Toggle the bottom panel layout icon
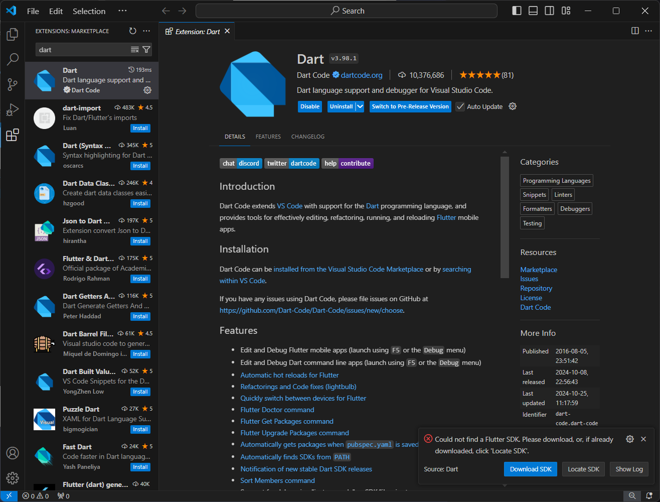Screen dimensions: 660x502 click(533, 11)
